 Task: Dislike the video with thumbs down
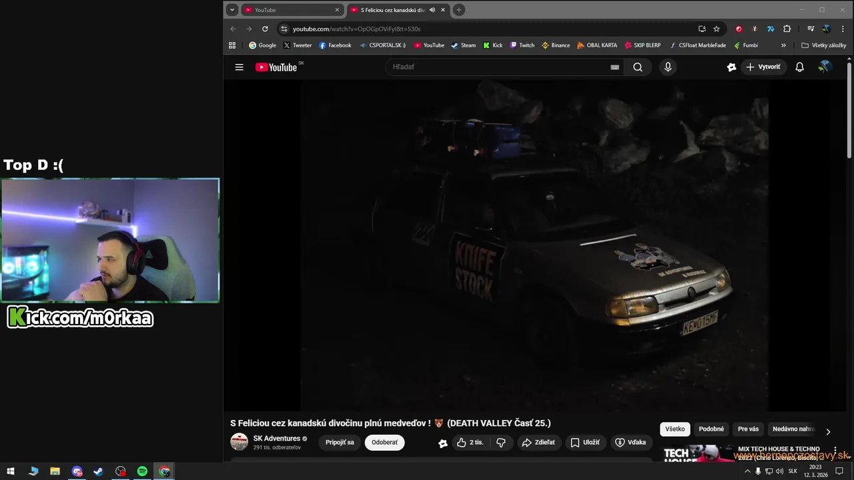click(501, 442)
